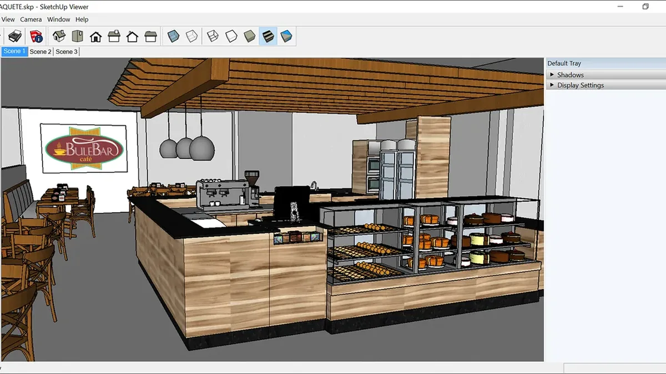
Task: Minimize the SketchUp Viewer window
Action: point(620,7)
